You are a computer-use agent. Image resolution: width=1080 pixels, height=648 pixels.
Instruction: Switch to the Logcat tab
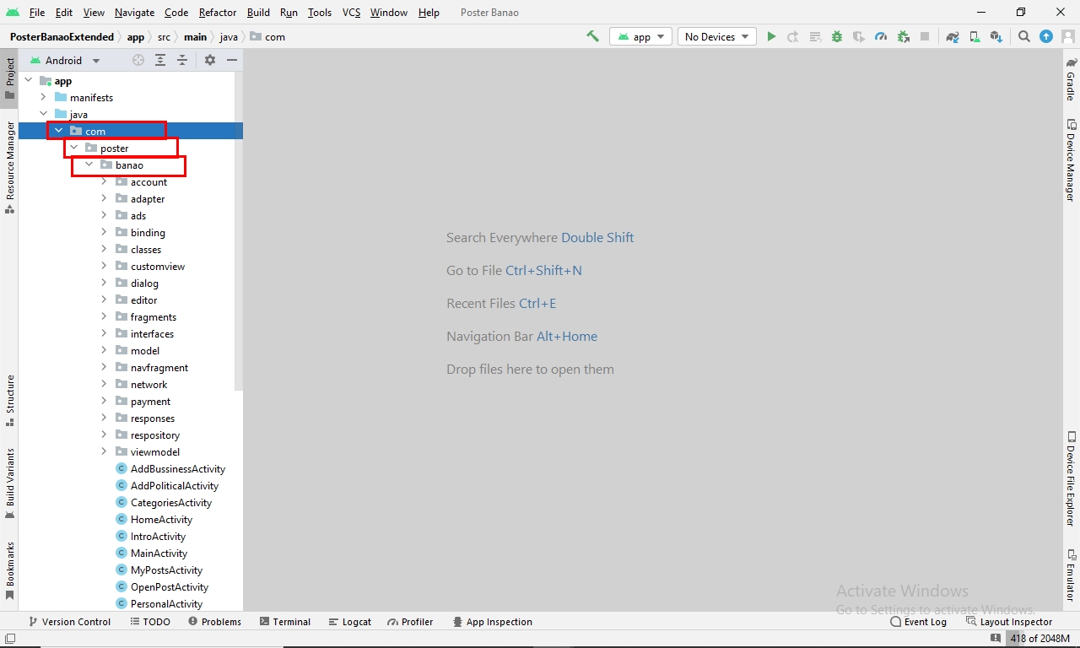(349, 622)
